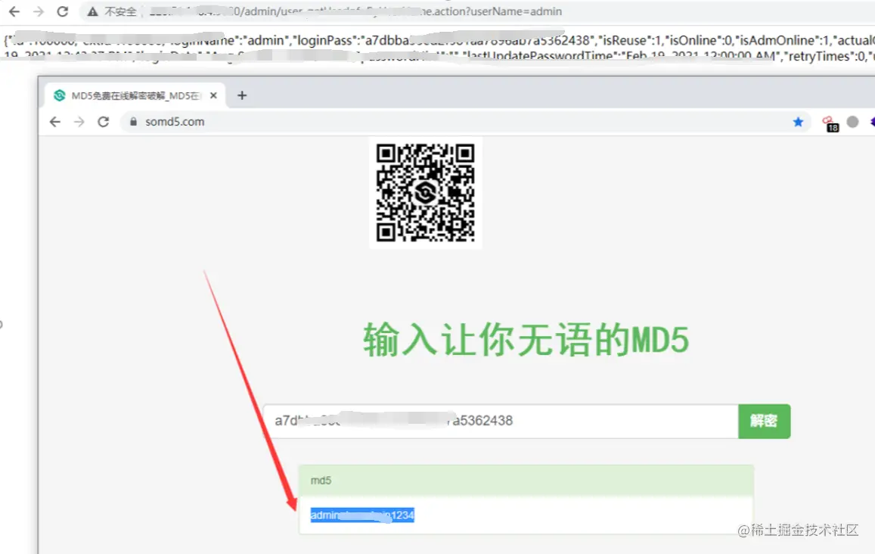
Task: Click the green 解密 button
Action: [764, 421]
